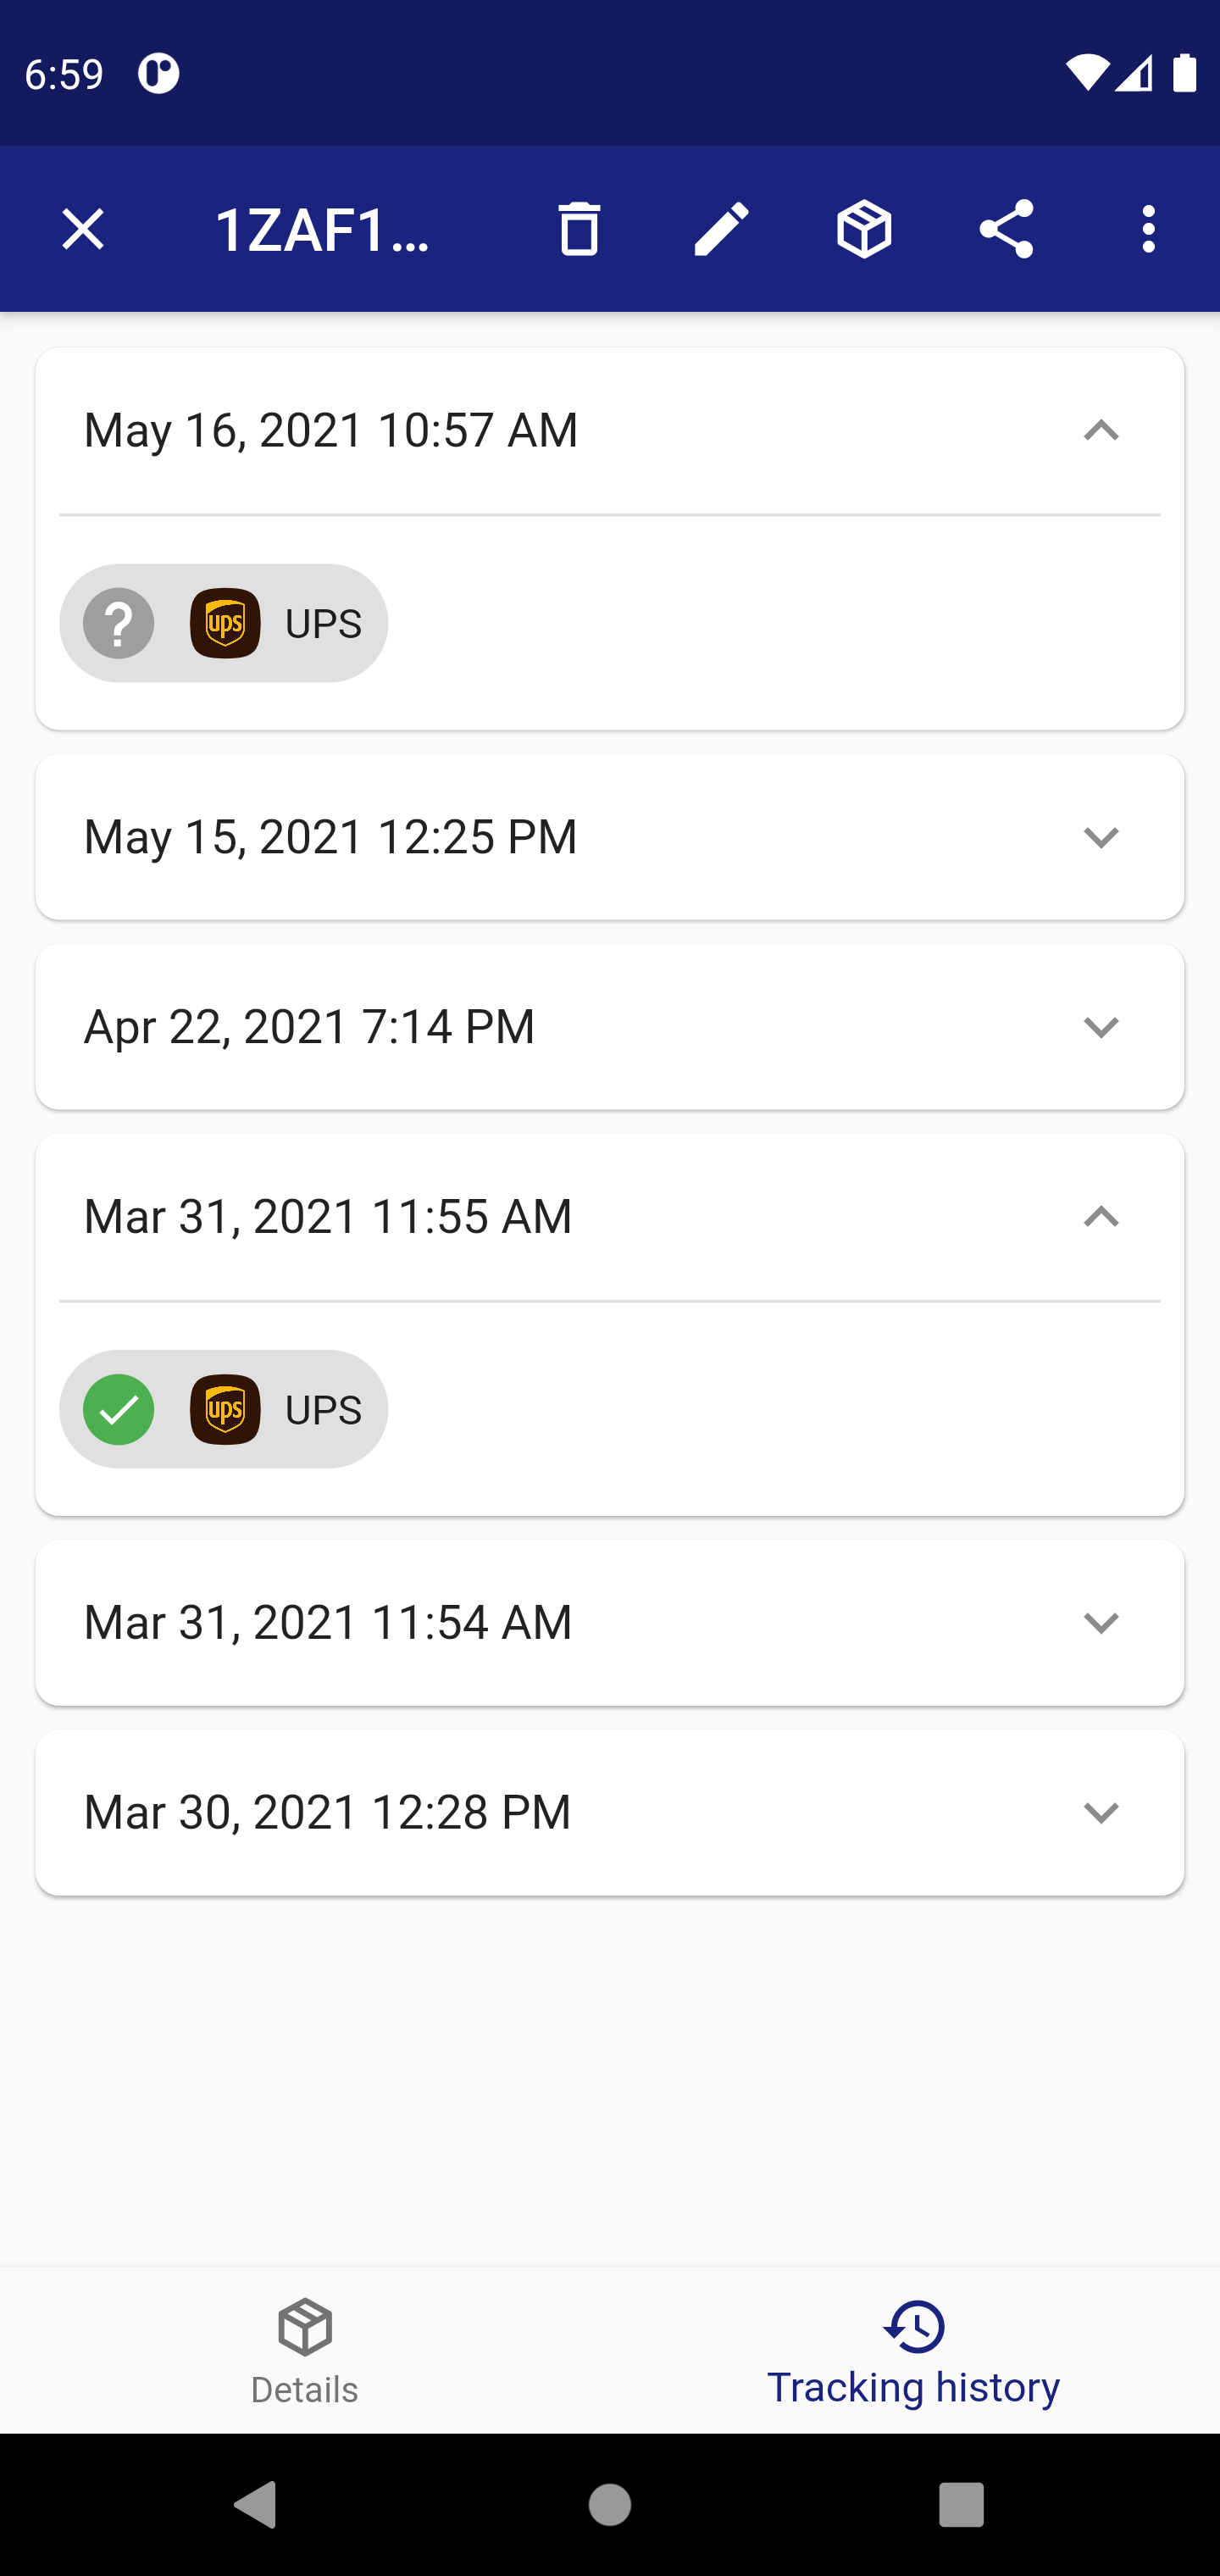Expand the Apr 22, 2021 entry

pos(1100,1027)
